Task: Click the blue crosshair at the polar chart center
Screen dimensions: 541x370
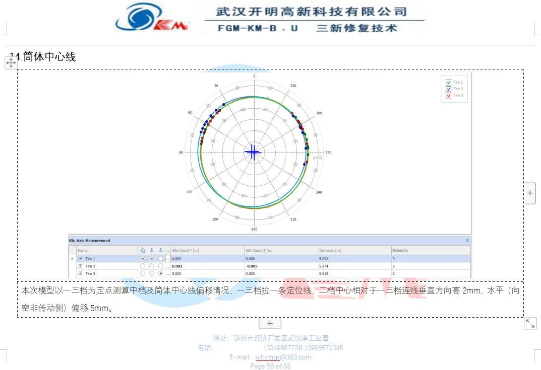Action: click(253, 152)
